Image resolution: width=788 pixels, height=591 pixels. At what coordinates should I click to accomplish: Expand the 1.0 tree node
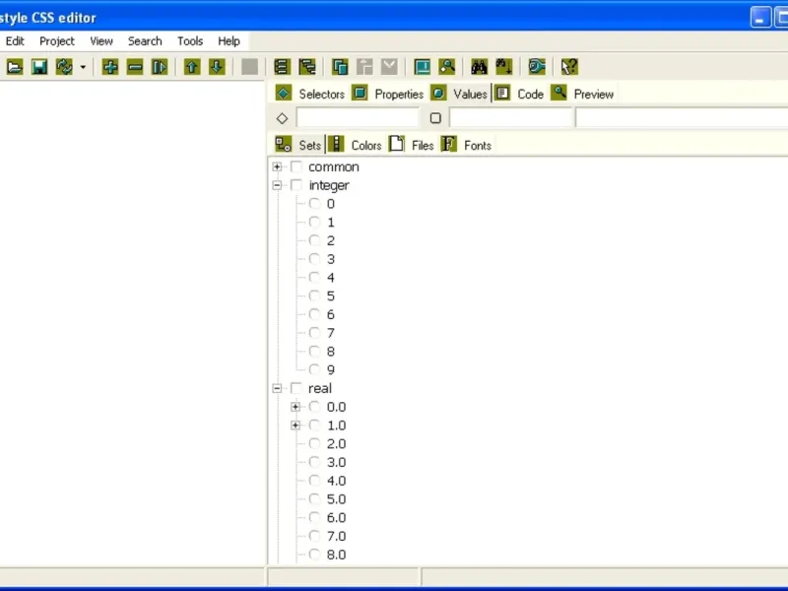click(x=295, y=426)
